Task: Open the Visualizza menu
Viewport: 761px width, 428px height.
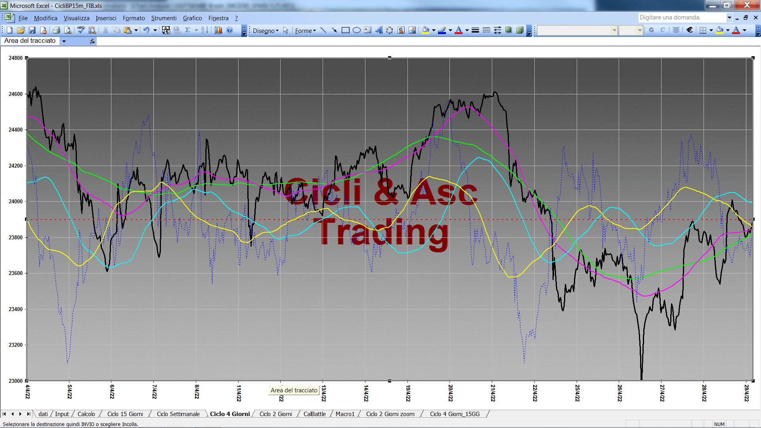Action: [76, 18]
